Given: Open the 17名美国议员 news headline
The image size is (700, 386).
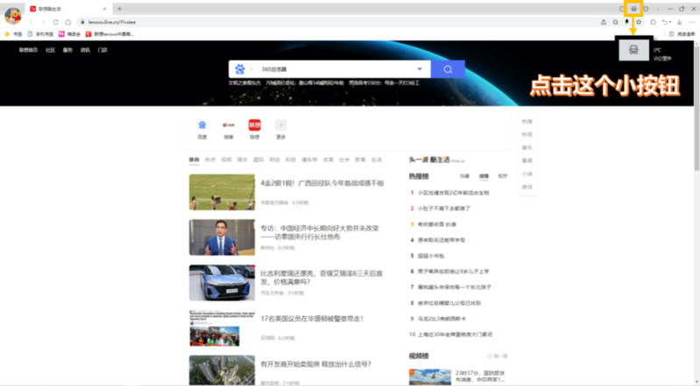Looking at the screenshot, I should pyautogui.click(x=311, y=318).
